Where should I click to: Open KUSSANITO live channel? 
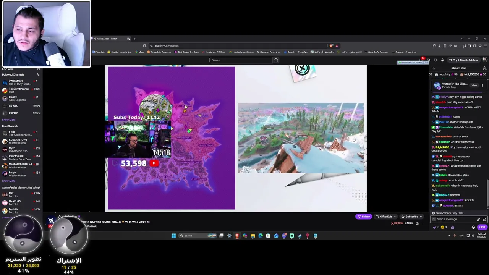pos(21,141)
